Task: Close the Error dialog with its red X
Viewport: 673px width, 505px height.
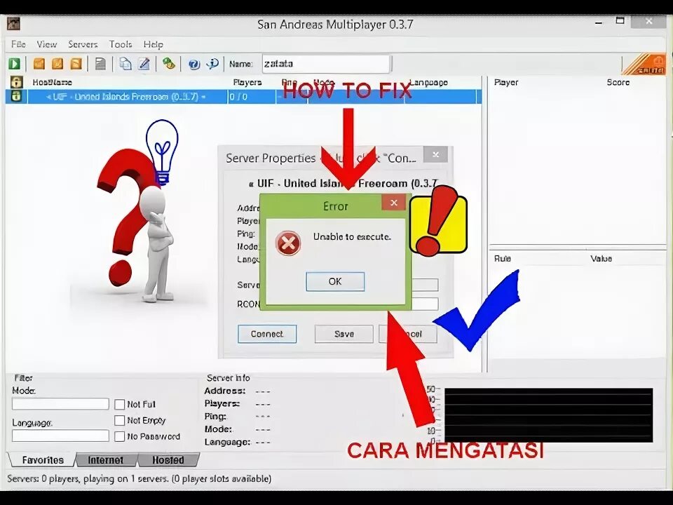Action: (x=393, y=202)
